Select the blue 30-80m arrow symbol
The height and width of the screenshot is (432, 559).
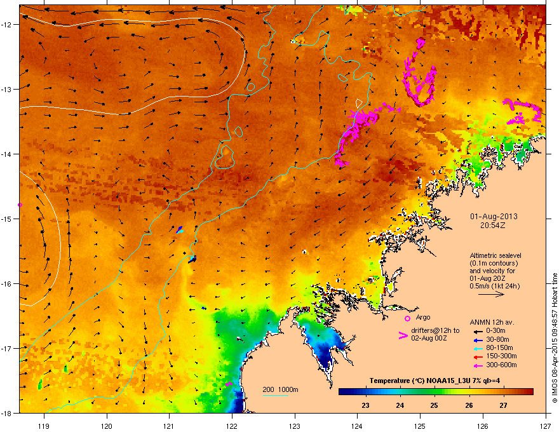coord(478,340)
